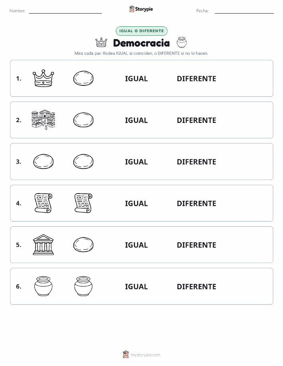Viewport: 283px width, 366px height.
Task: Choose DIFERENTE for question 2
Action: click(196, 120)
